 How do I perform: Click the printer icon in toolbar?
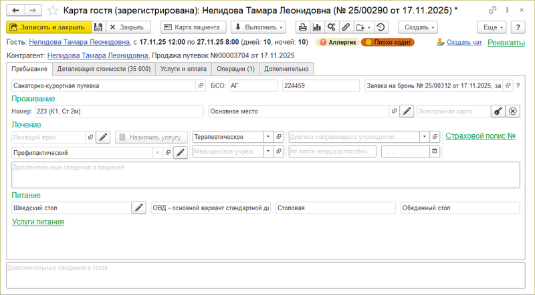coord(303,27)
